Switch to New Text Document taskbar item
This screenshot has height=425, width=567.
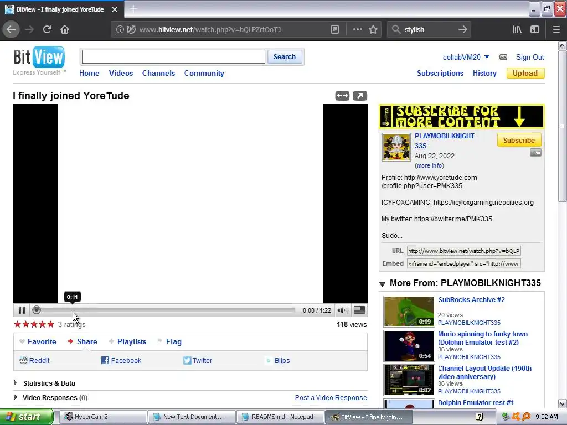coord(192,417)
